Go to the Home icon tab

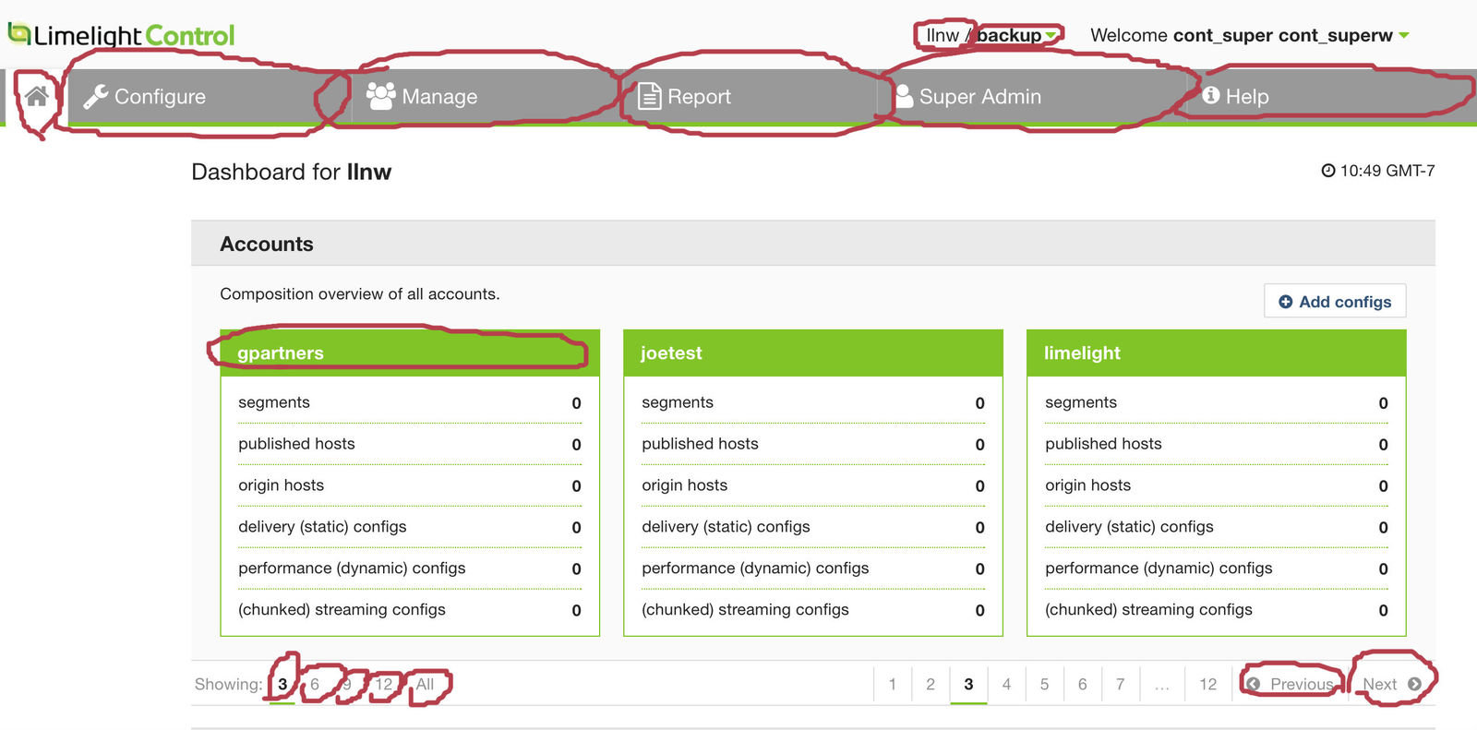click(x=36, y=96)
